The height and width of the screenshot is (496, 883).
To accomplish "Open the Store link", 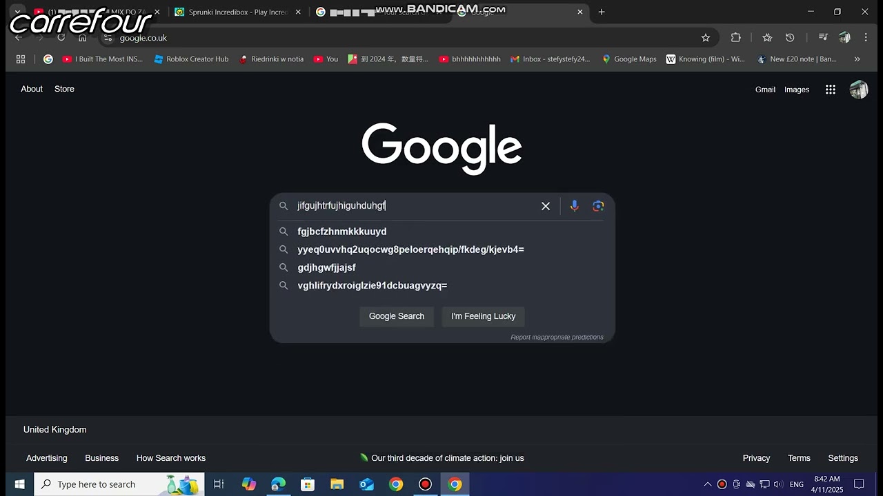I will [x=64, y=89].
